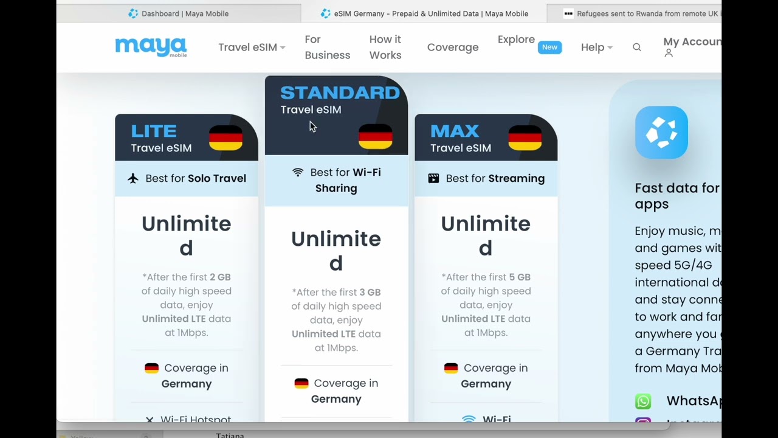This screenshot has height=438, width=778.
Task: Open the My Account link
Action: (x=692, y=42)
